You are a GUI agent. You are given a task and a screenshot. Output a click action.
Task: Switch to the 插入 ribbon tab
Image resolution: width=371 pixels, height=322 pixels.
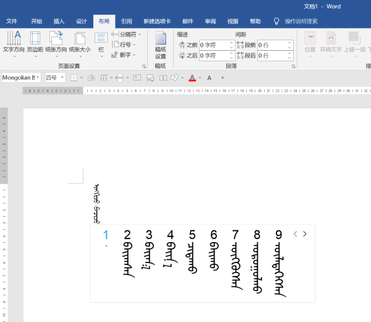click(59, 20)
